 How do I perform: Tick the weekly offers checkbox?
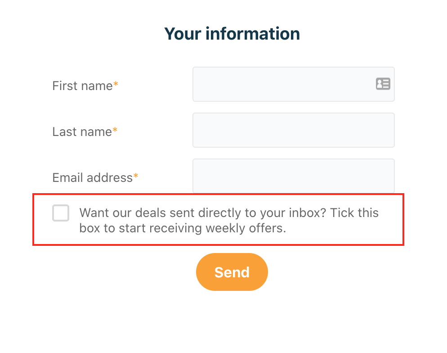coord(61,213)
